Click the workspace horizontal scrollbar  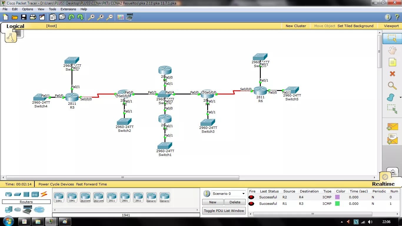[123, 178]
